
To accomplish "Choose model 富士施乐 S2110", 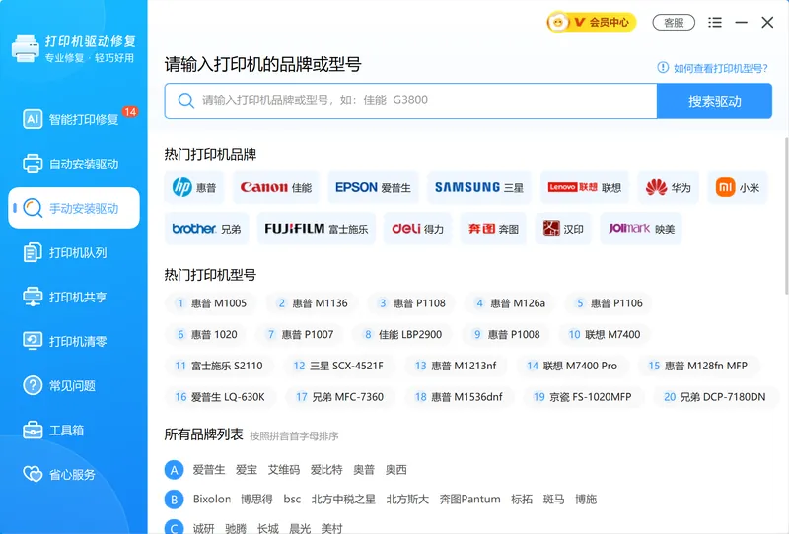I will (218, 366).
